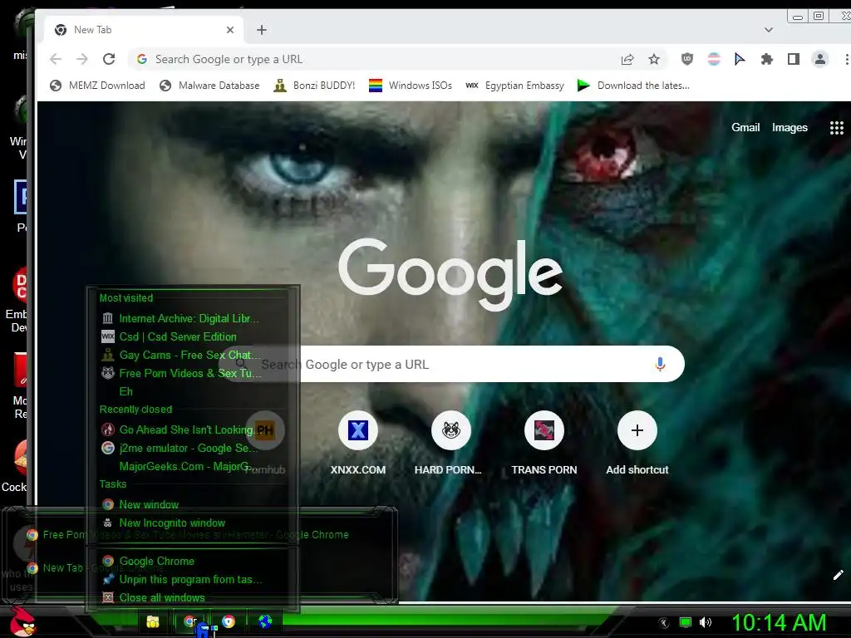Toggle the side panel icon
This screenshot has width=851, height=638.
click(794, 59)
